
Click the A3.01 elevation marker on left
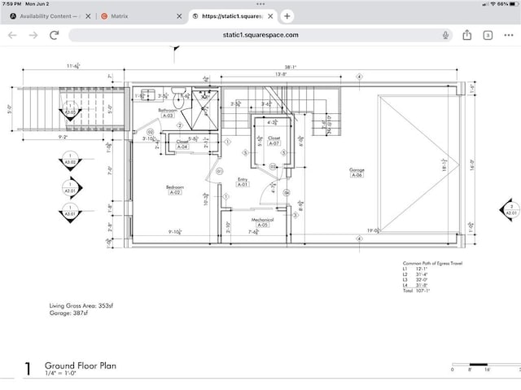point(70,213)
